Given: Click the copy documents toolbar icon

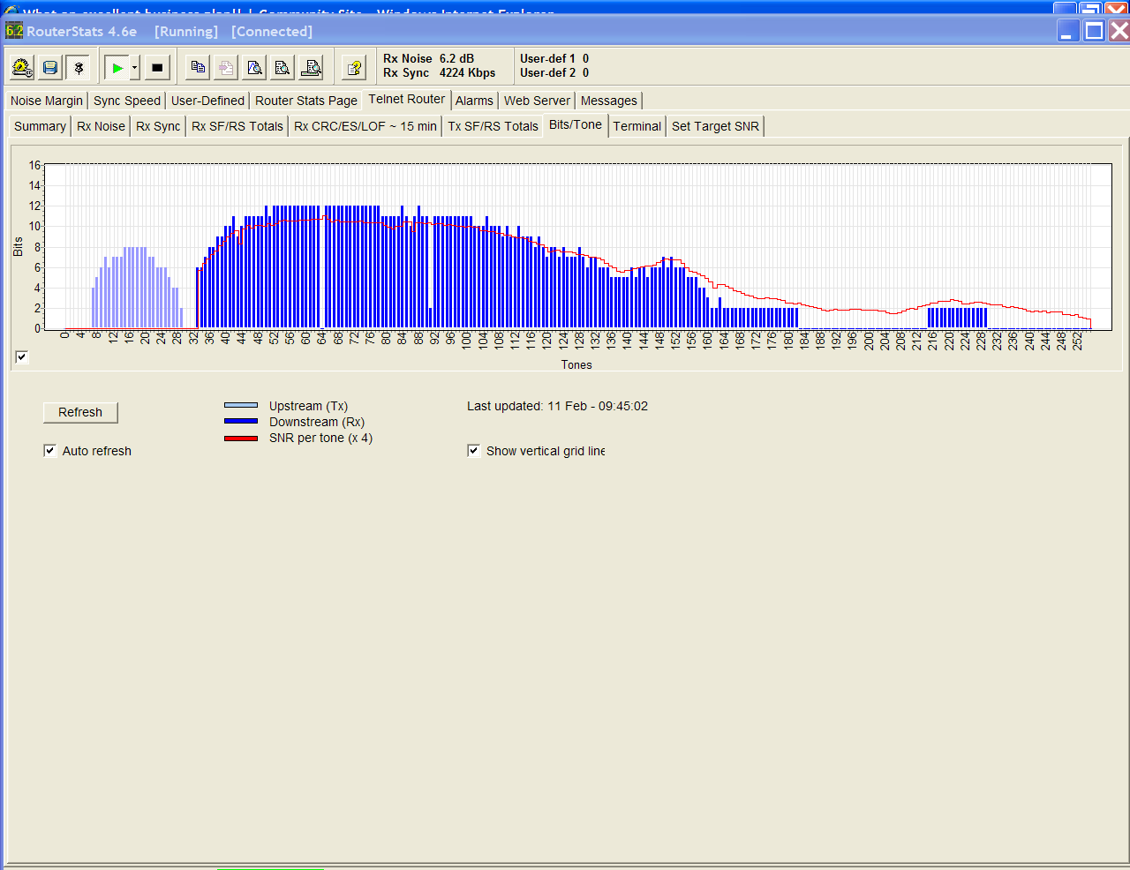Looking at the screenshot, I should coord(199,68).
